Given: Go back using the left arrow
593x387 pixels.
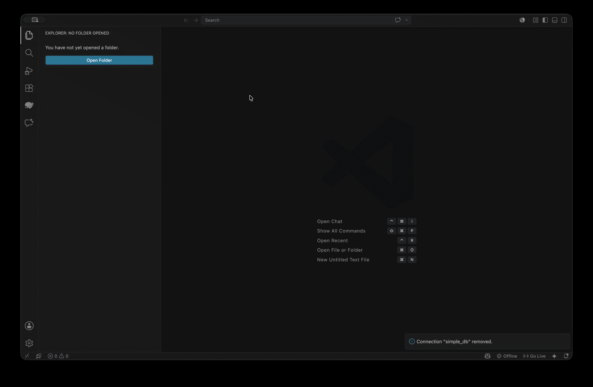Looking at the screenshot, I should click(186, 20).
